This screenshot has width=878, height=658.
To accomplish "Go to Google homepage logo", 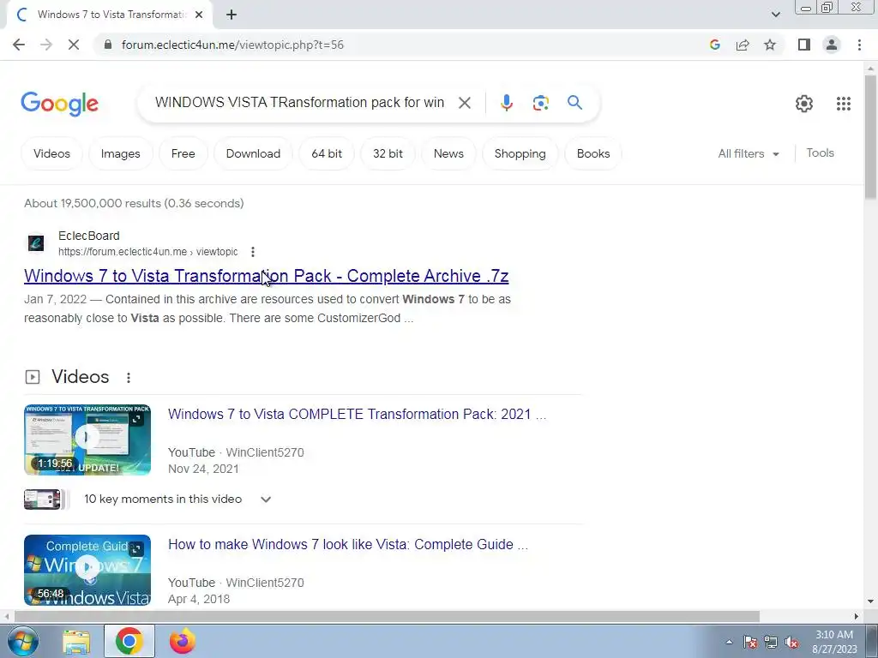I will coord(59,104).
